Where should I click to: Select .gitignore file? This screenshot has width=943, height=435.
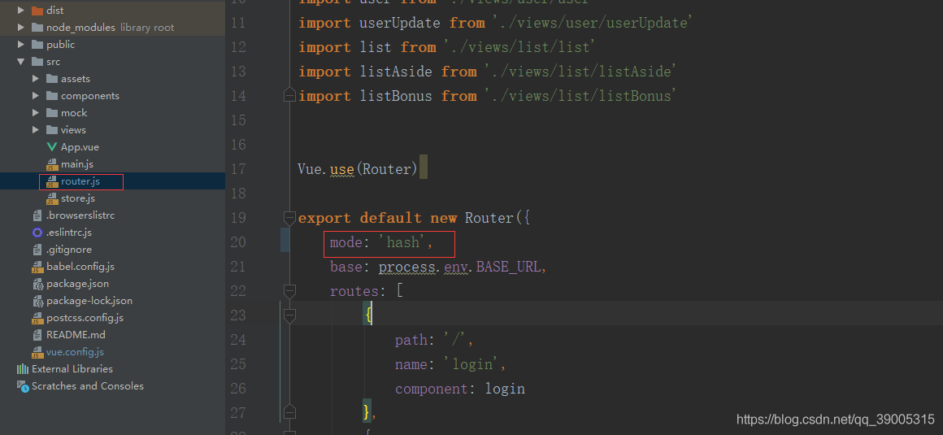[x=69, y=249]
